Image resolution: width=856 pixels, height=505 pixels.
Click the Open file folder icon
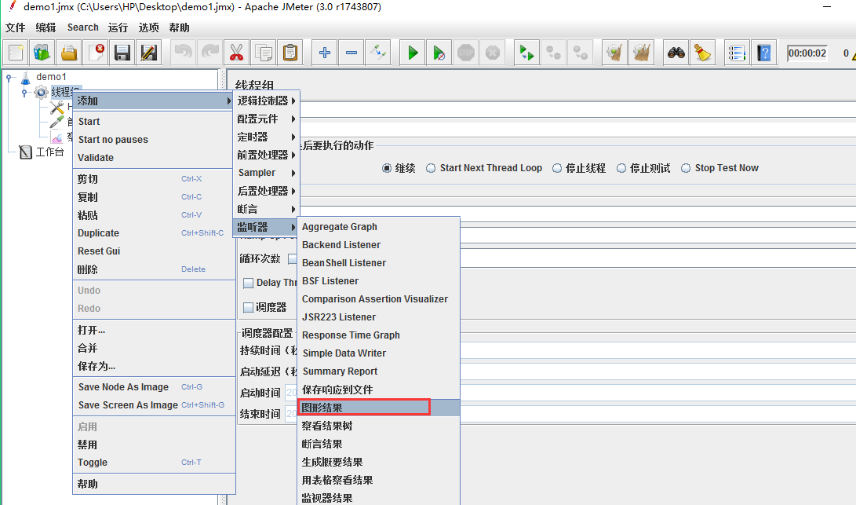tap(69, 53)
